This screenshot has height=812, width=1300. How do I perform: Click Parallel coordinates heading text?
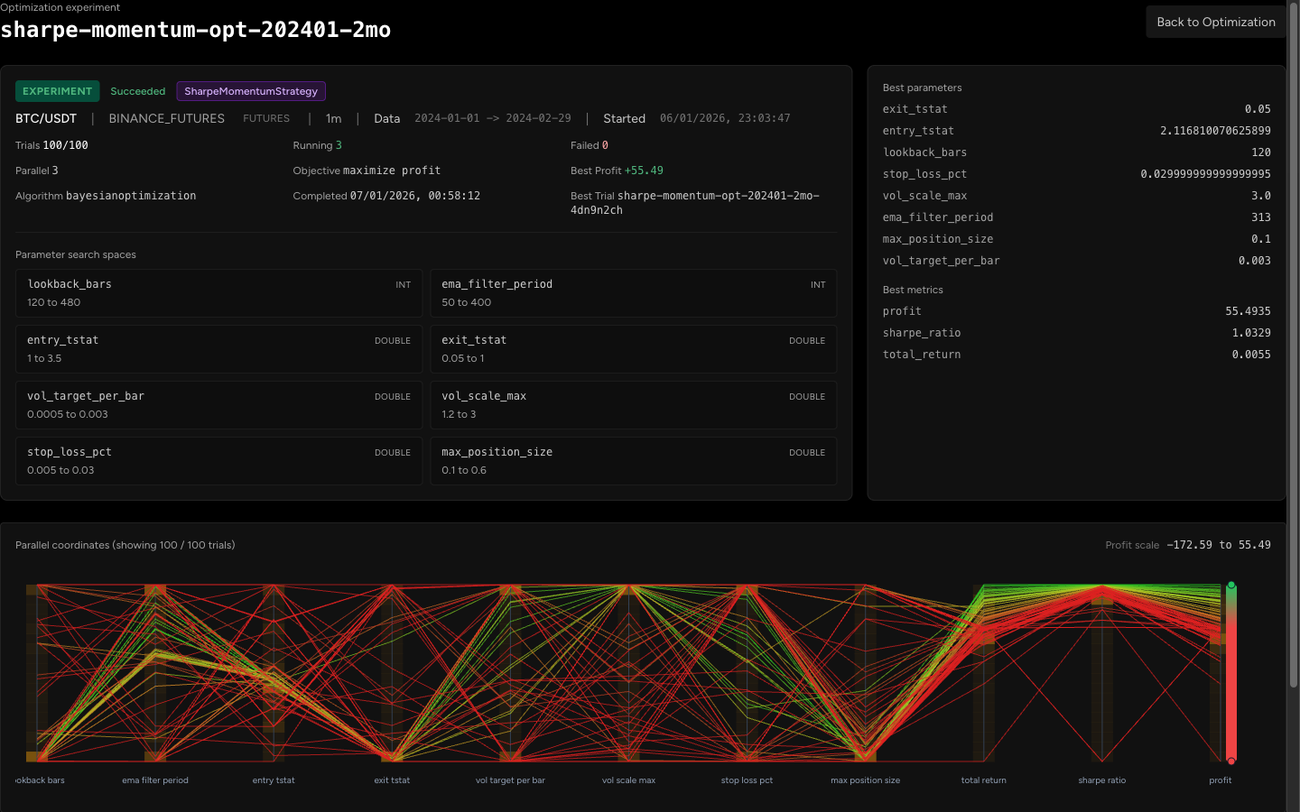point(125,545)
